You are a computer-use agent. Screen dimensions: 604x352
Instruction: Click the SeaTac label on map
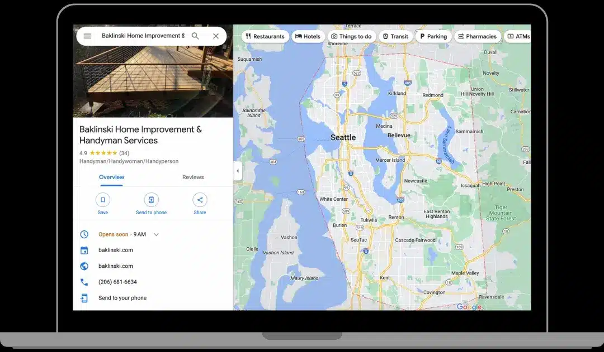358,240
